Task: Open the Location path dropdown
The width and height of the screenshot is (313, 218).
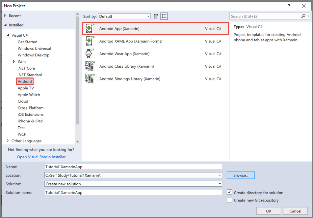Action: pyautogui.click(x=220, y=175)
